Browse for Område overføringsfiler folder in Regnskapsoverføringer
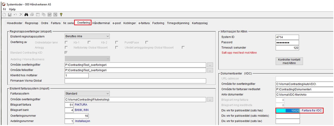The image size is (334, 126). point(210,65)
